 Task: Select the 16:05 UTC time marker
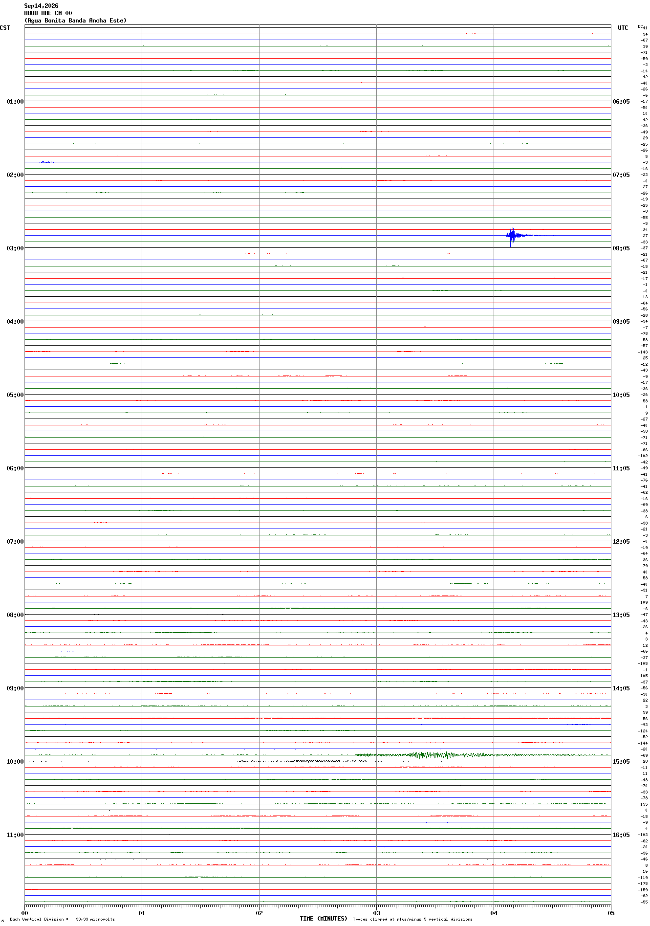pos(621,835)
